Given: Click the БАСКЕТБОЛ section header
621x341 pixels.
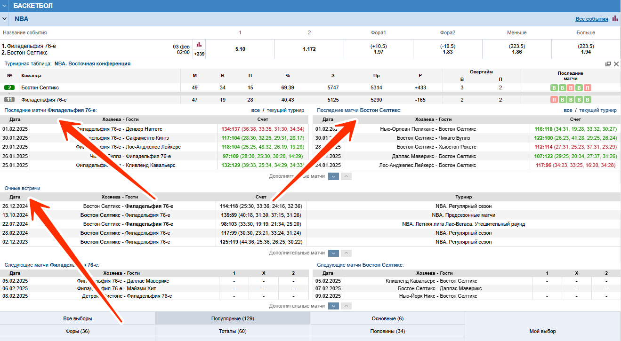Looking at the screenshot, I should (x=33, y=6).
